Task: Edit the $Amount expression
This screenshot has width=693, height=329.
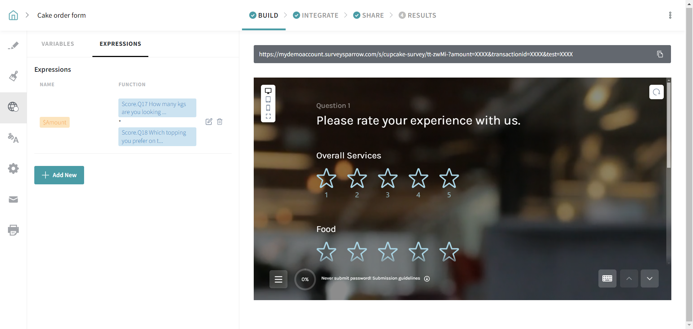Action: point(209,122)
